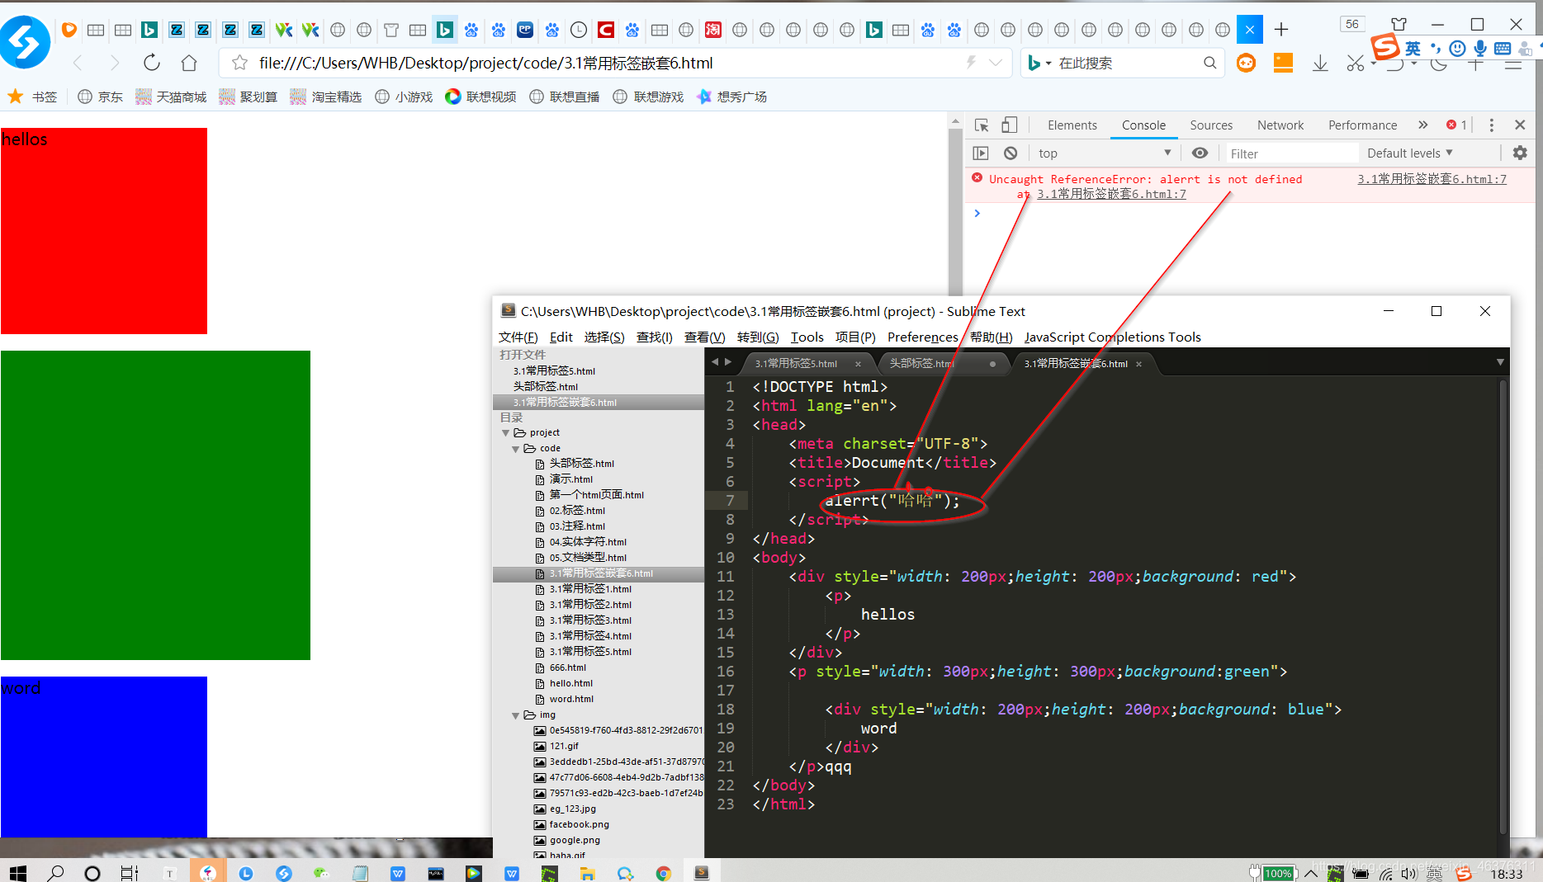
Task: Bookmark this page with star icon
Action: coord(239,63)
